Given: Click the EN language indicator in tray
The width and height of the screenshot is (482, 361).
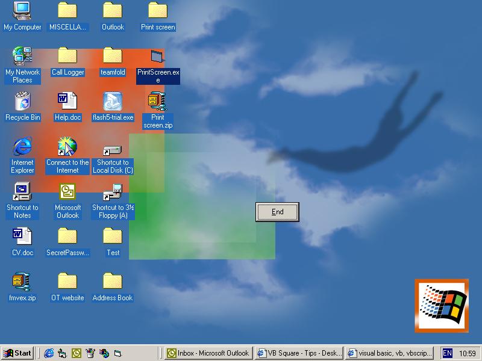Looking at the screenshot, I should coord(448,353).
